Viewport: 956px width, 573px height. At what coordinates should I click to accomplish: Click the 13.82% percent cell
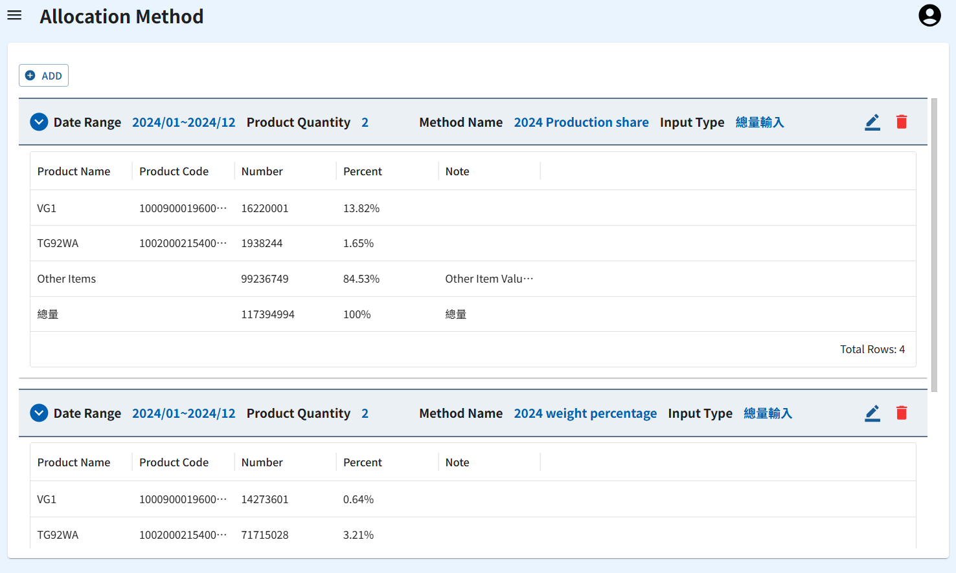tap(361, 208)
